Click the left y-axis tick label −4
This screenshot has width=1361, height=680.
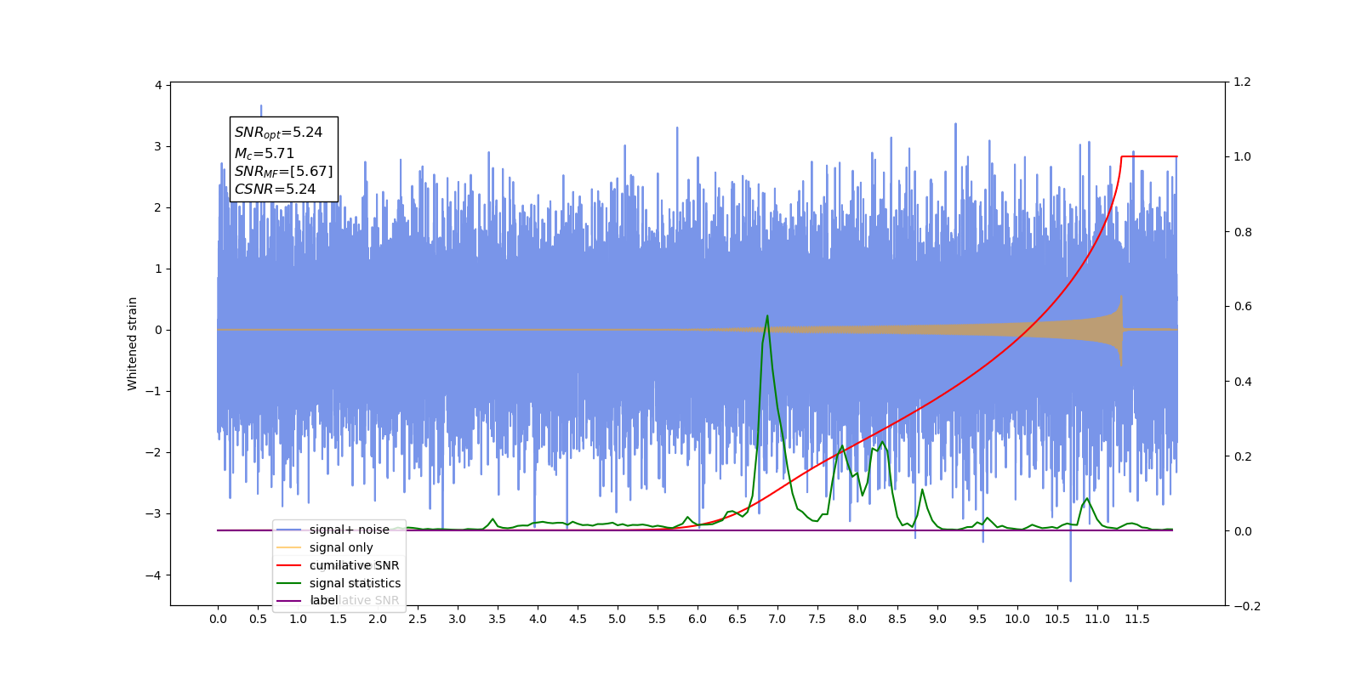coord(153,575)
